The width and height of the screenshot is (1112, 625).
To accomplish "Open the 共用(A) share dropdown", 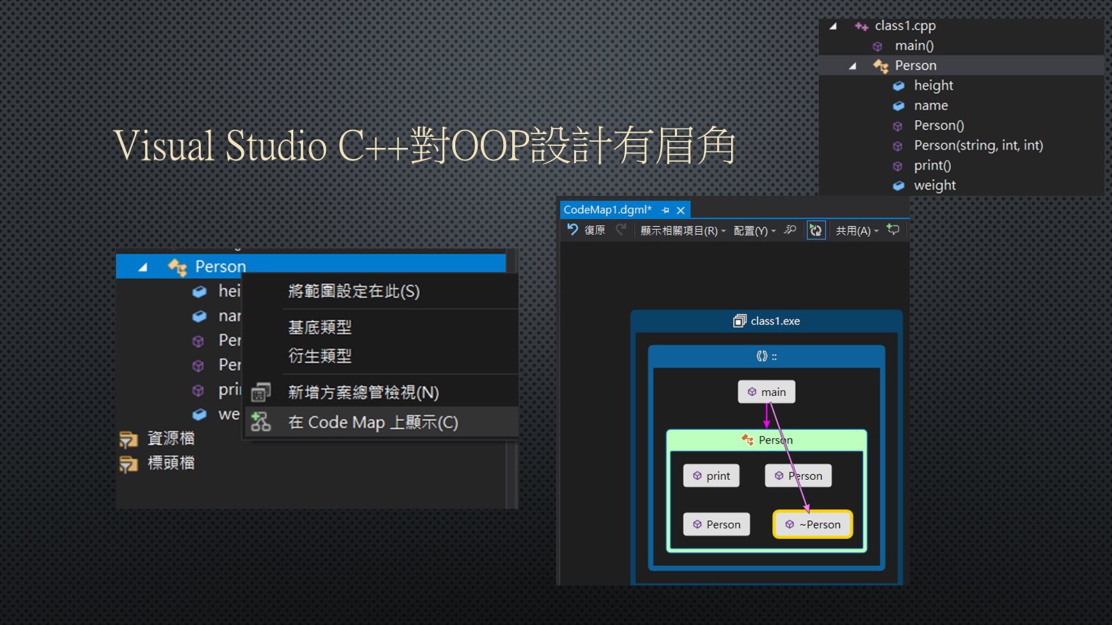I will (x=857, y=231).
